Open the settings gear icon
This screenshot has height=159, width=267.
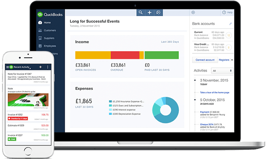point(193,12)
